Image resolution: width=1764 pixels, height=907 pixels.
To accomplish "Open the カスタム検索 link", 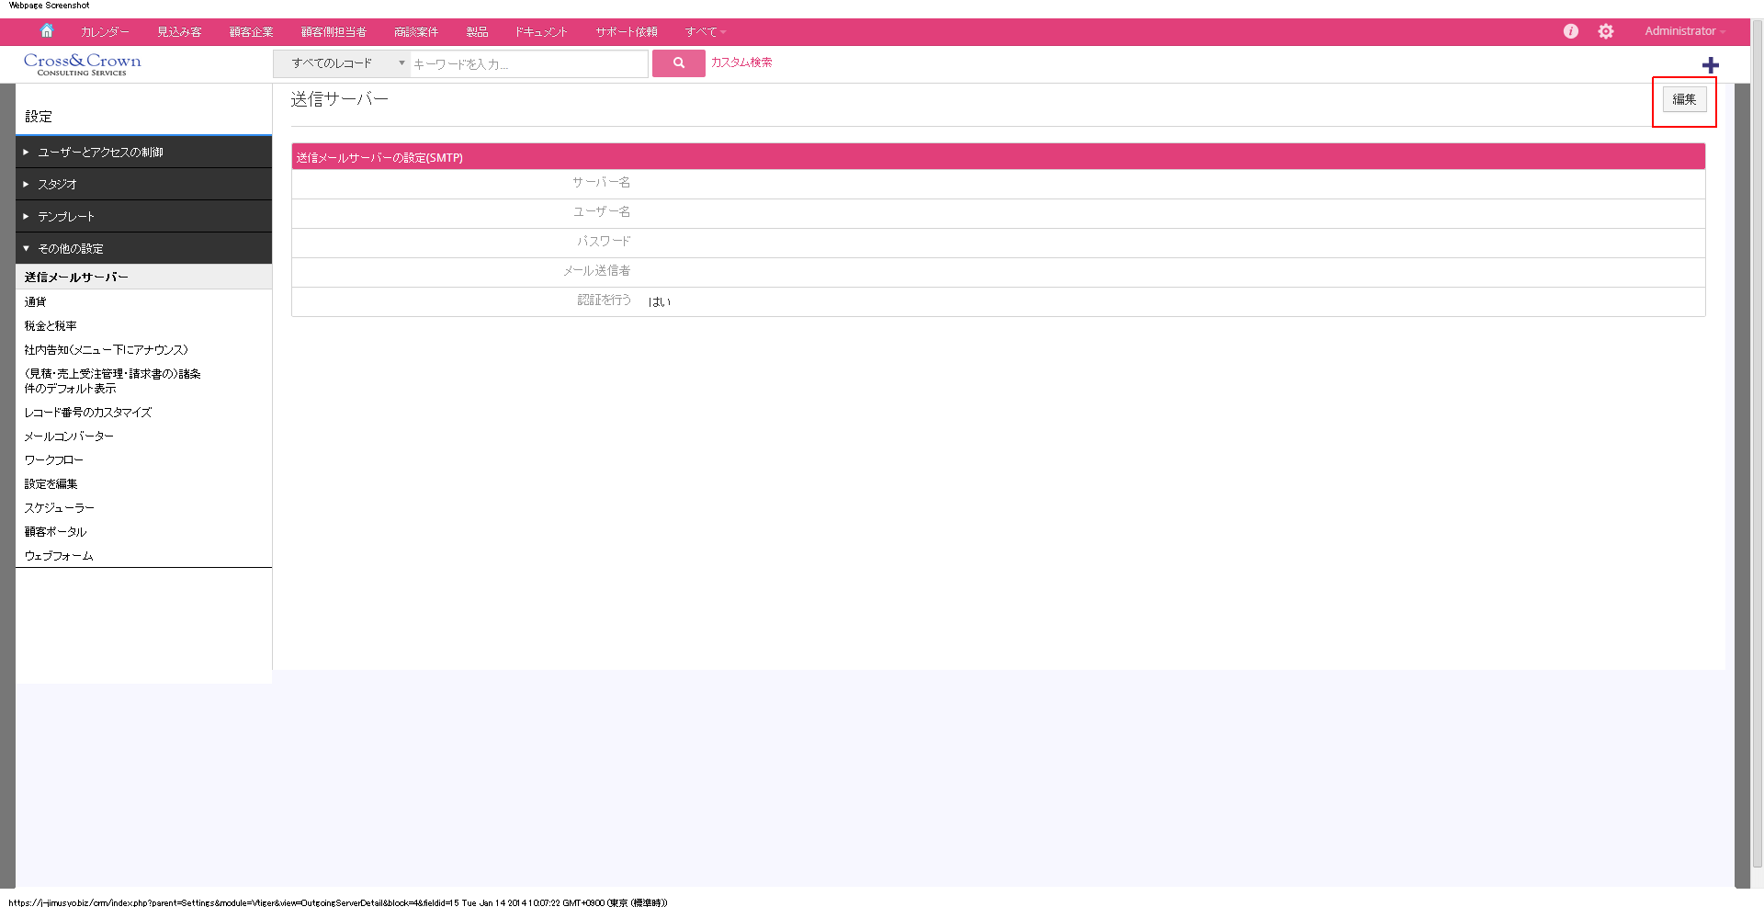I will click(x=741, y=62).
